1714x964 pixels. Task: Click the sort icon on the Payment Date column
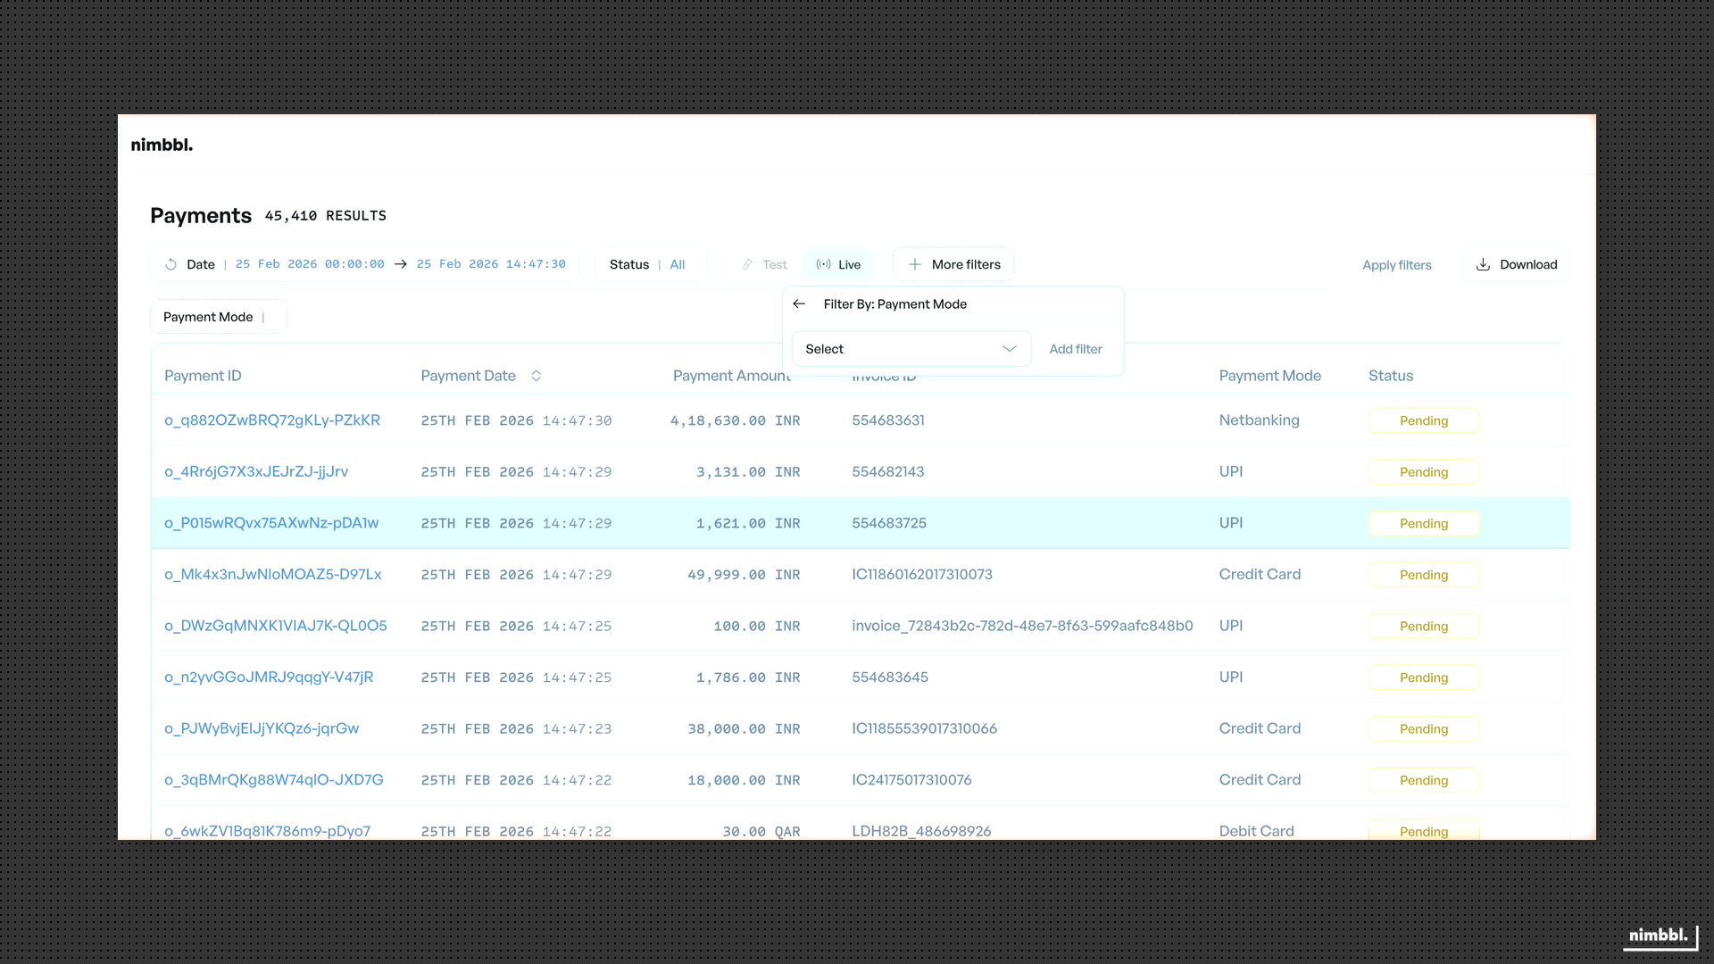tap(537, 376)
